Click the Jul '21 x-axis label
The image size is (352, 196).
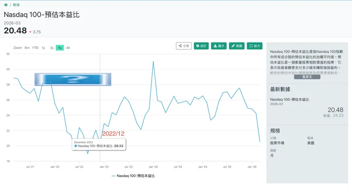[30, 167]
